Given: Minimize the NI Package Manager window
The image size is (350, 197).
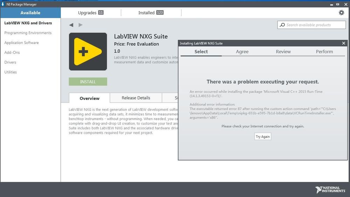Looking at the screenshot, I should tap(331, 5).
